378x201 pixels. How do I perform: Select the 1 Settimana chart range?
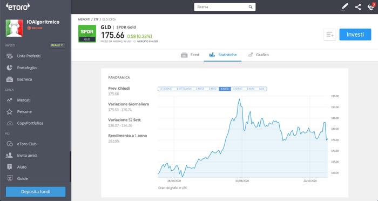pyautogui.click(x=184, y=89)
